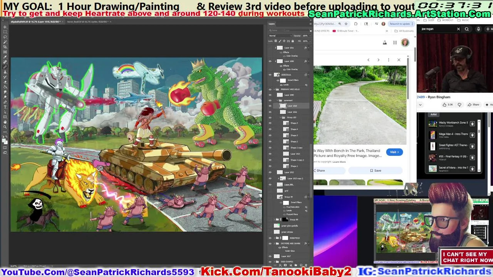This screenshot has width=493, height=277.
Task: Expand the IDEA SHAPES group arrow
Action: click(x=274, y=262)
